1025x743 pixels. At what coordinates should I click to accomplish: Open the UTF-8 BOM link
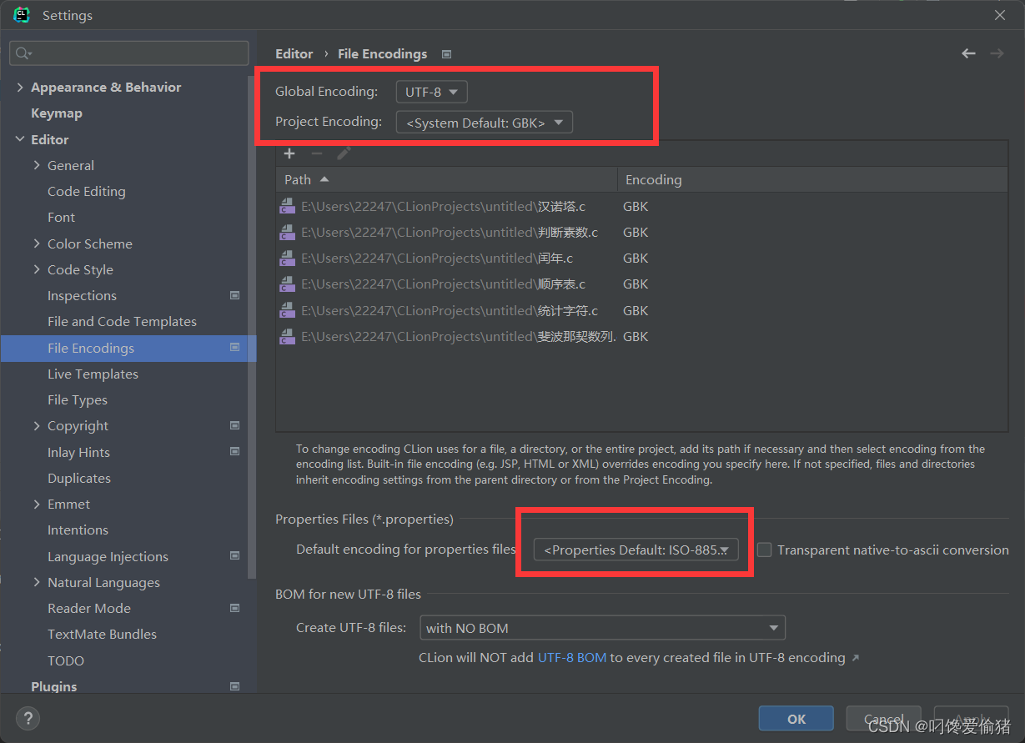coord(572,658)
